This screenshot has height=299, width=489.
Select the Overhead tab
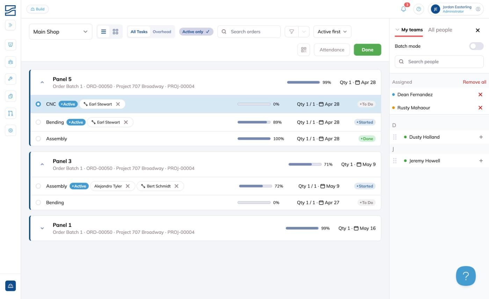[162, 32]
